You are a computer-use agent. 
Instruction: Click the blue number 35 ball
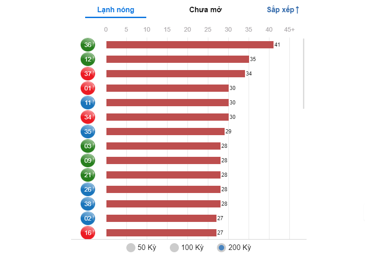(x=88, y=132)
